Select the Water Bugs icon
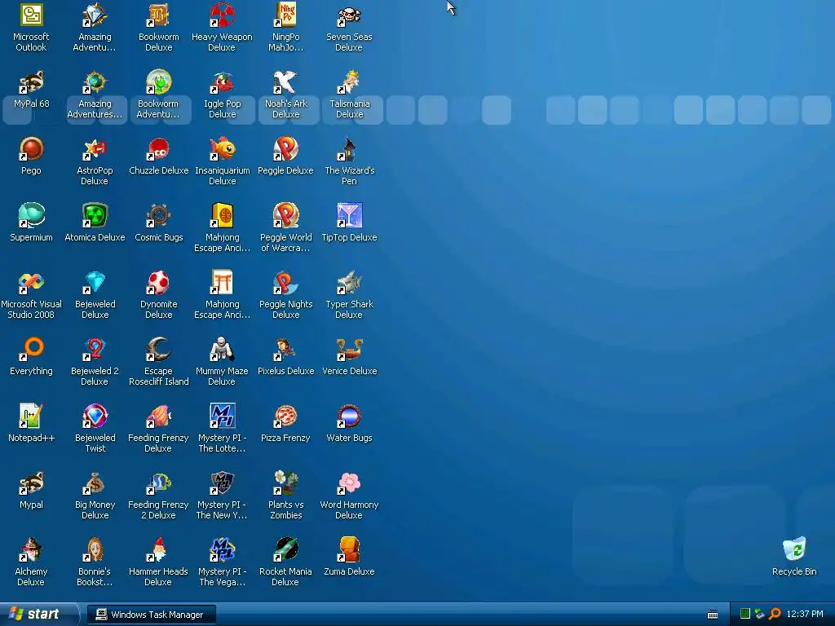Viewport: 835px width, 626px height. click(349, 417)
